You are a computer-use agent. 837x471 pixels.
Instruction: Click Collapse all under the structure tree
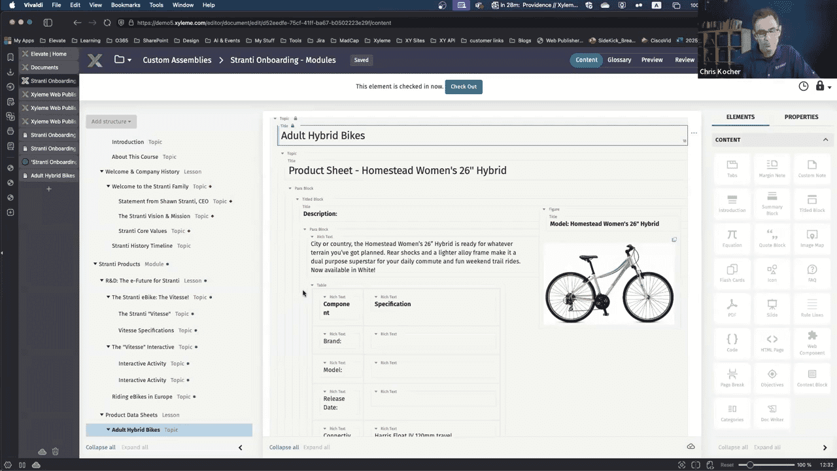point(101,447)
